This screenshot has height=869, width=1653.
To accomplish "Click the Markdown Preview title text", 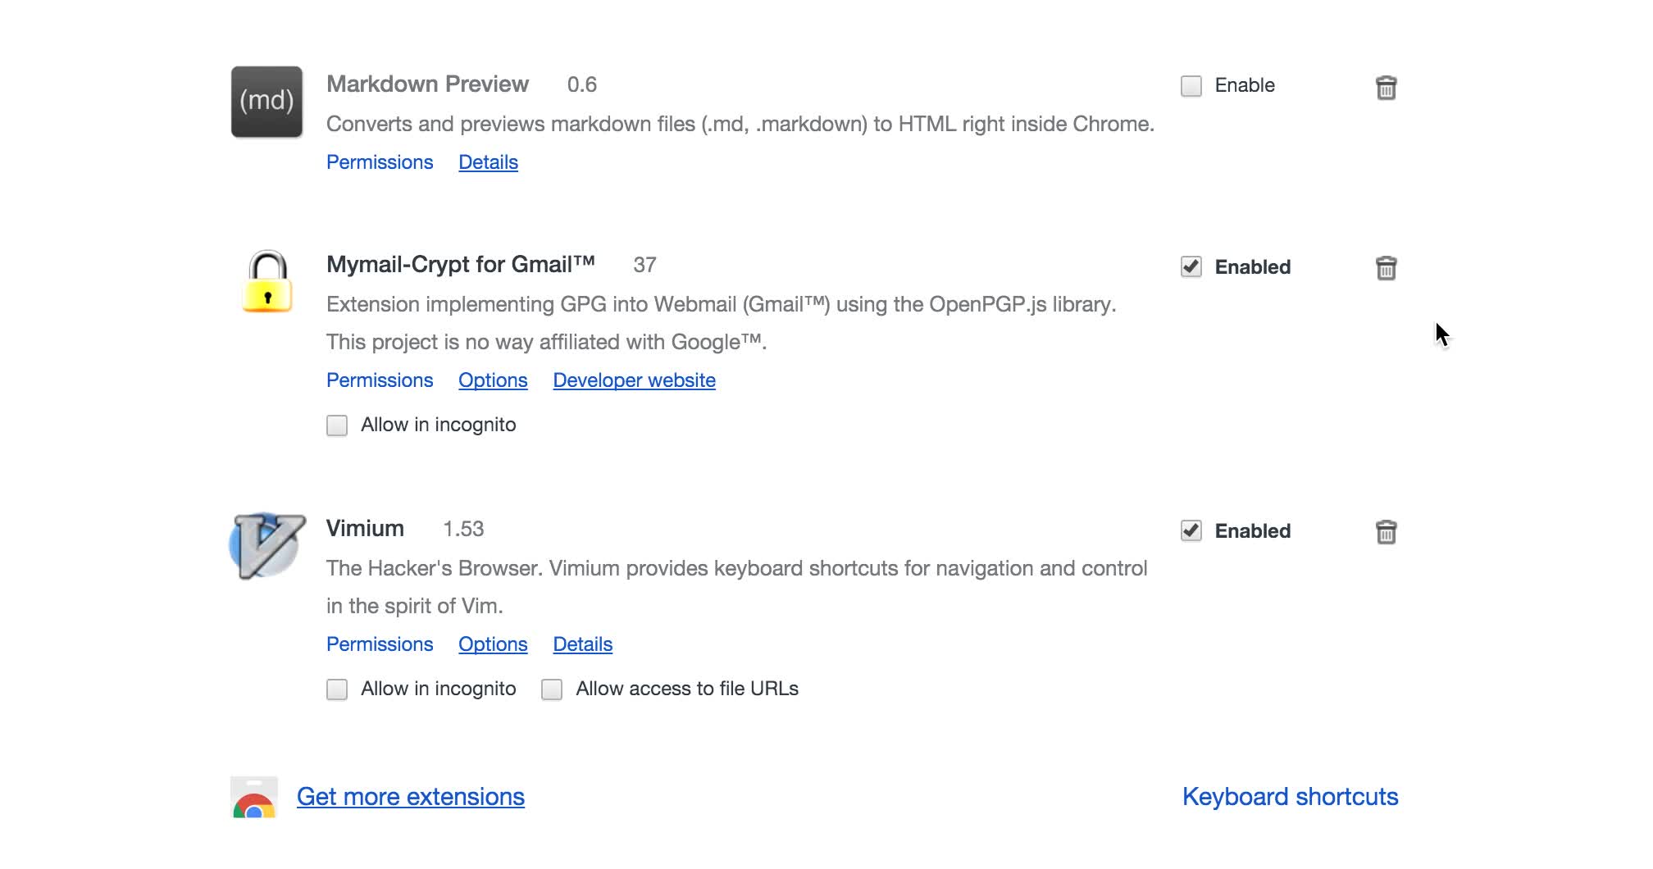I will 427,84.
